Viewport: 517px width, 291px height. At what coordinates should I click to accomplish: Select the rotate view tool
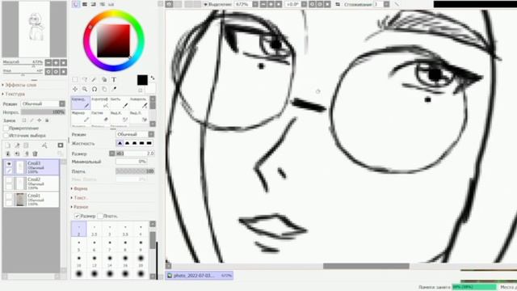[95, 89]
